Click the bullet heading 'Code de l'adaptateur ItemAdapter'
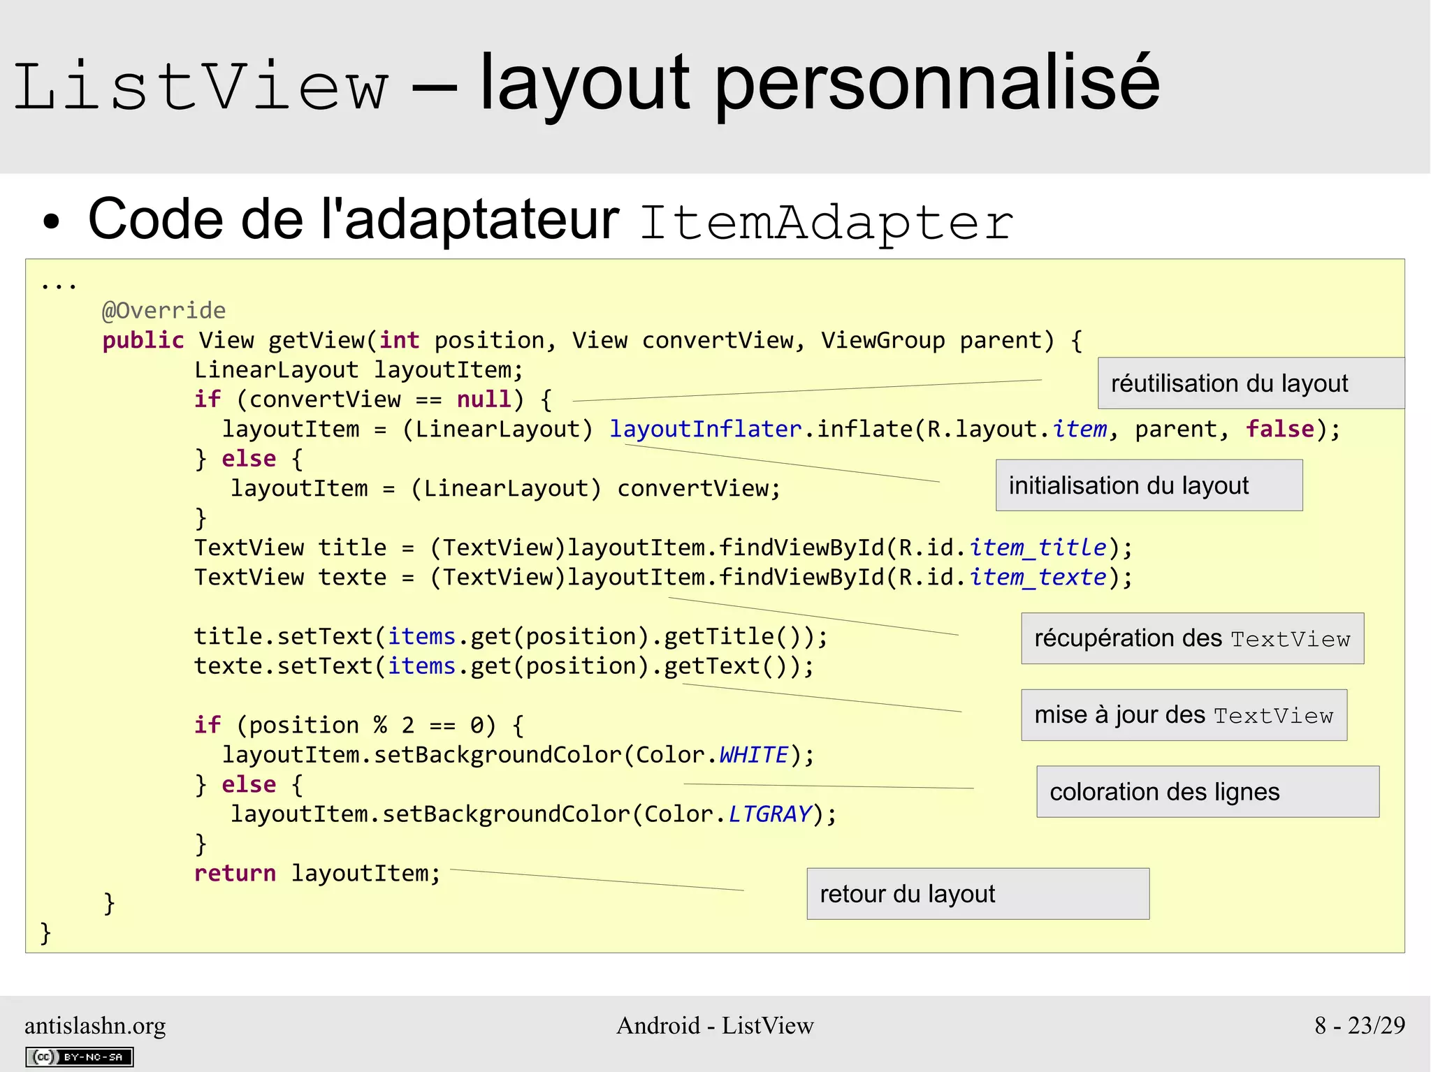The height and width of the screenshot is (1072, 1431). click(x=551, y=220)
